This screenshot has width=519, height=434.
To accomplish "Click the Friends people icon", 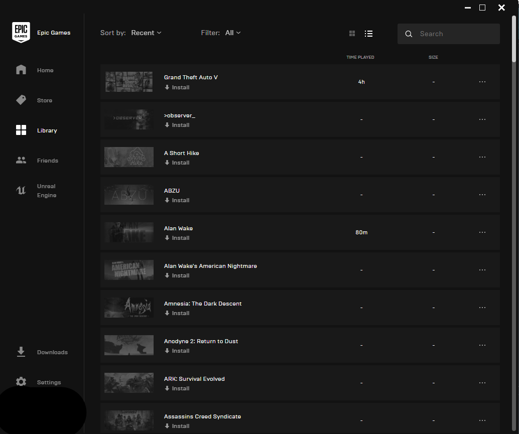I will pyautogui.click(x=21, y=161).
